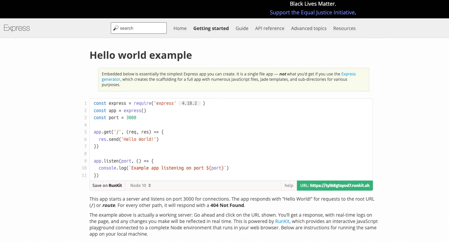Click the 'Hello World!' string in code
Viewport: 449px width, 242px height.
139,139
